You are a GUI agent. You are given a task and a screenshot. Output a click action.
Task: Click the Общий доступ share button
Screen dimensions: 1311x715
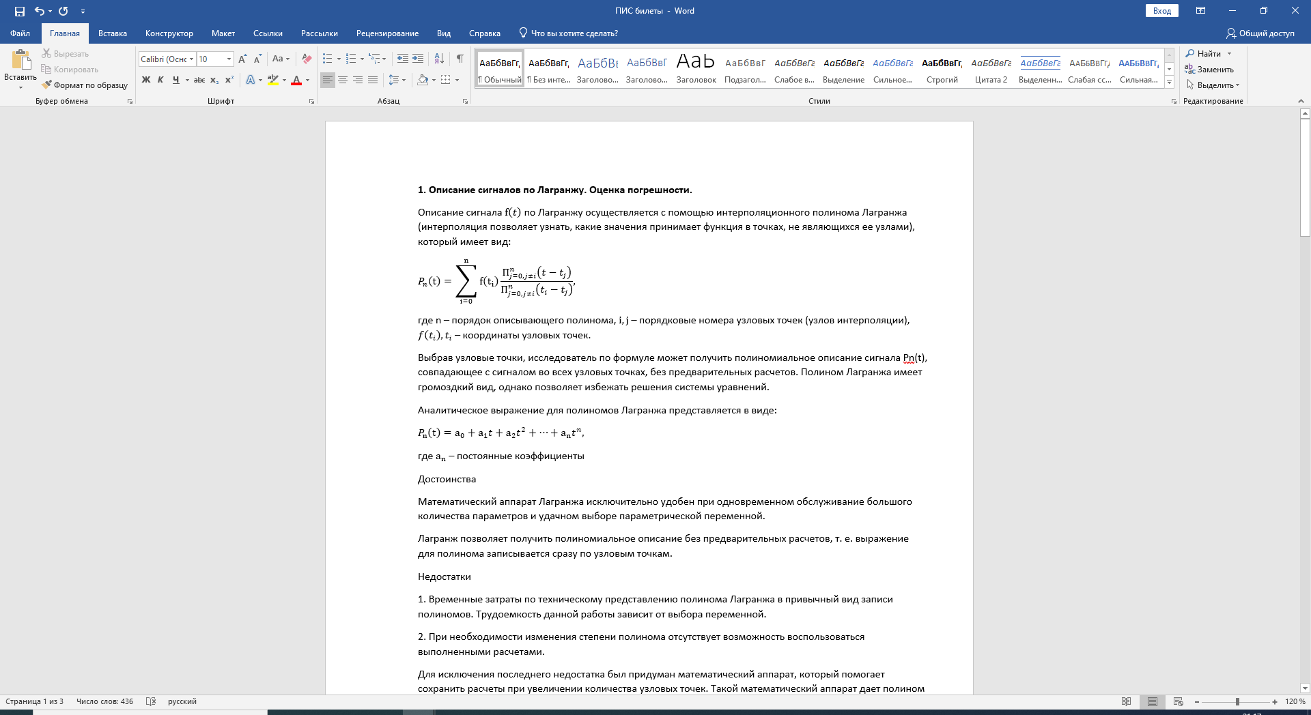1260,33
